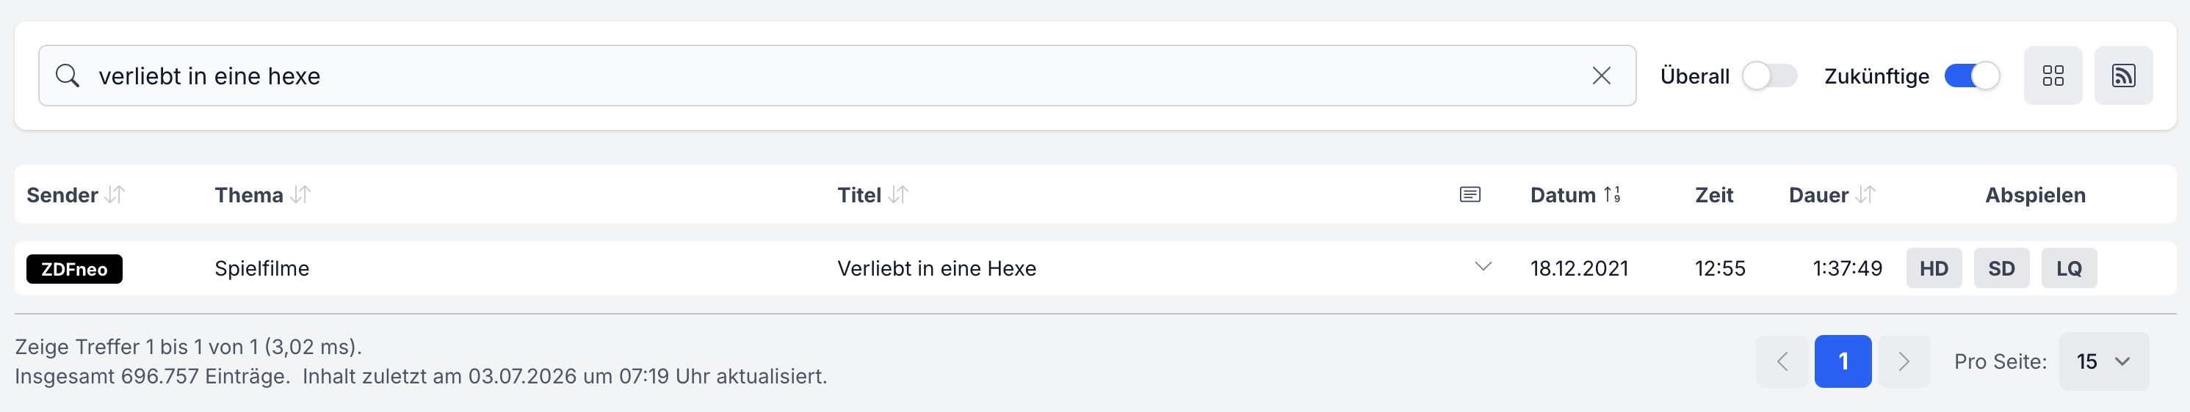Switch to grid view icon

(x=2052, y=76)
